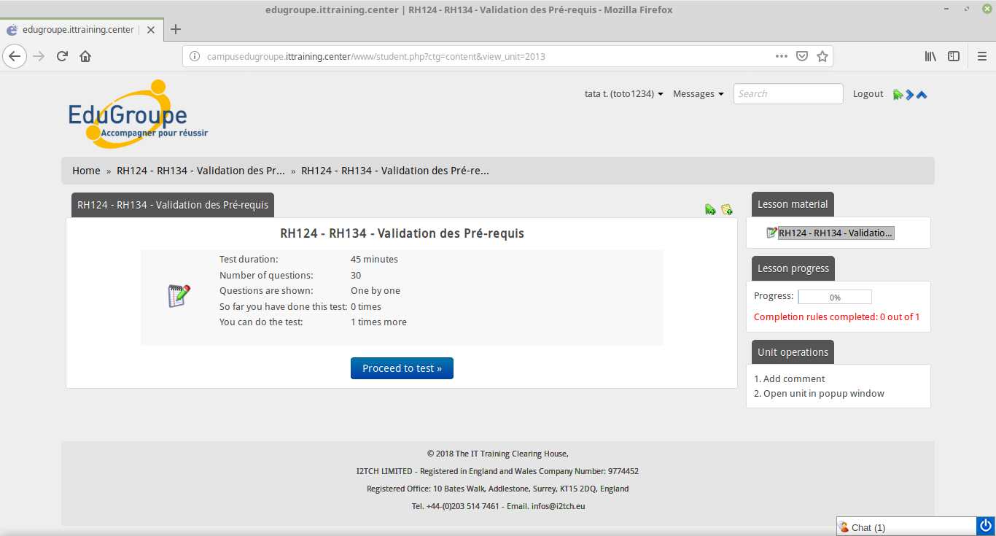Bookmark this page with the star icon
This screenshot has width=996, height=536.
(x=822, y=56)
